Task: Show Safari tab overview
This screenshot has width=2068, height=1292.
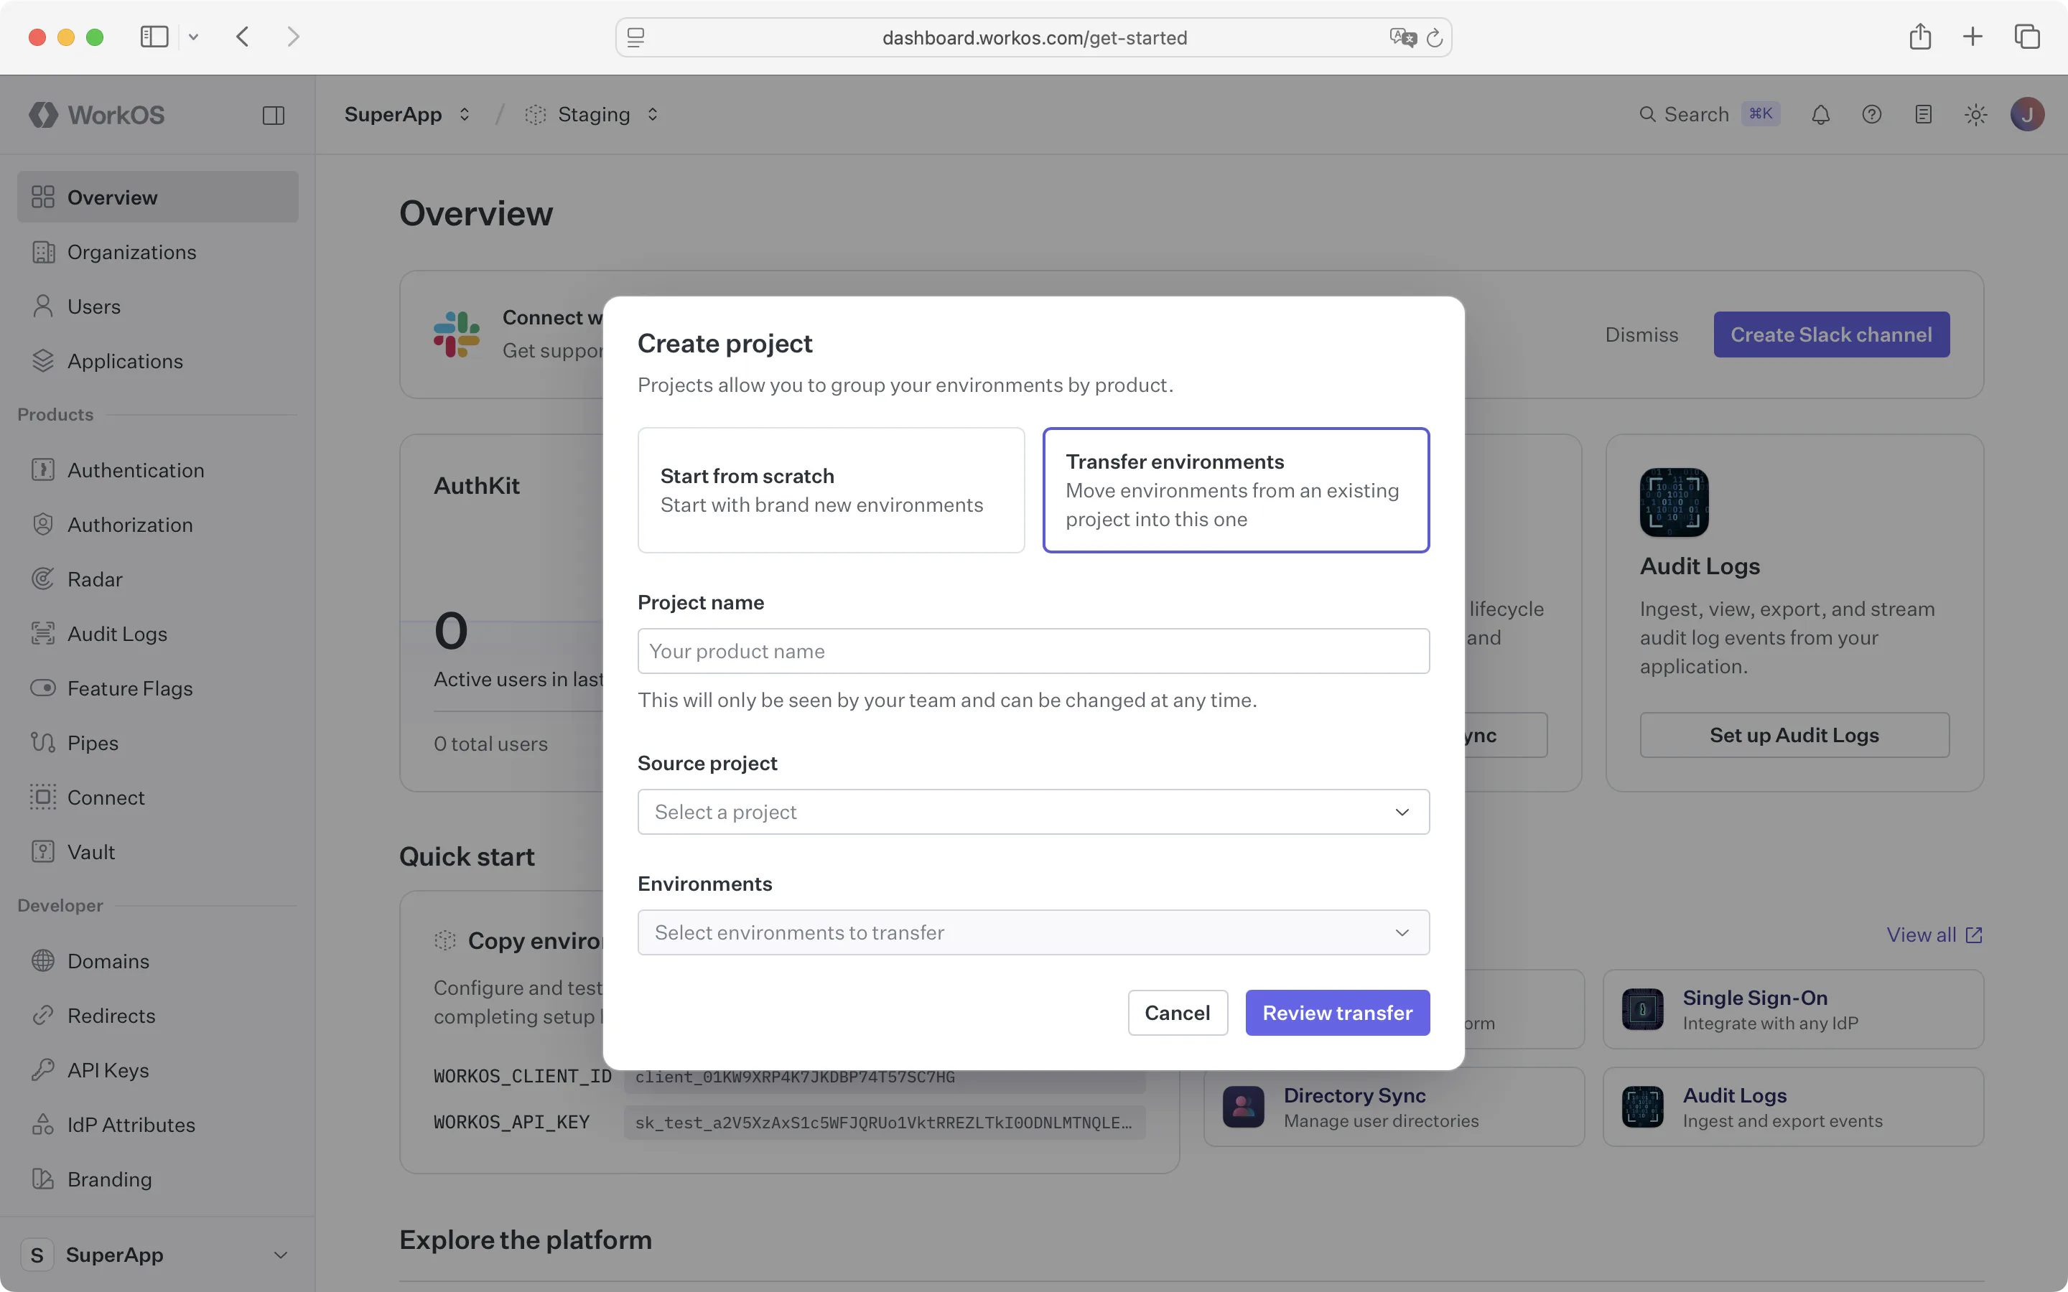Action: [2027, 37]
